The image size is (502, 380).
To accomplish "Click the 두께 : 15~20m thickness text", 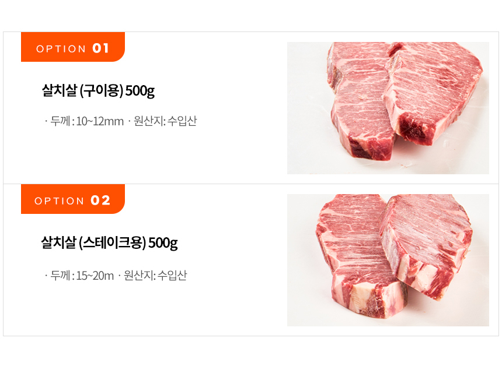I will [82, 275].
